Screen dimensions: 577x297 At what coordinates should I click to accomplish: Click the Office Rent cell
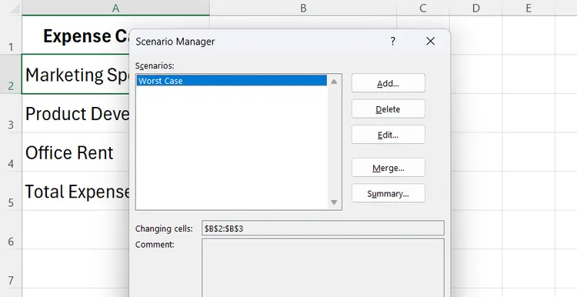76,152
